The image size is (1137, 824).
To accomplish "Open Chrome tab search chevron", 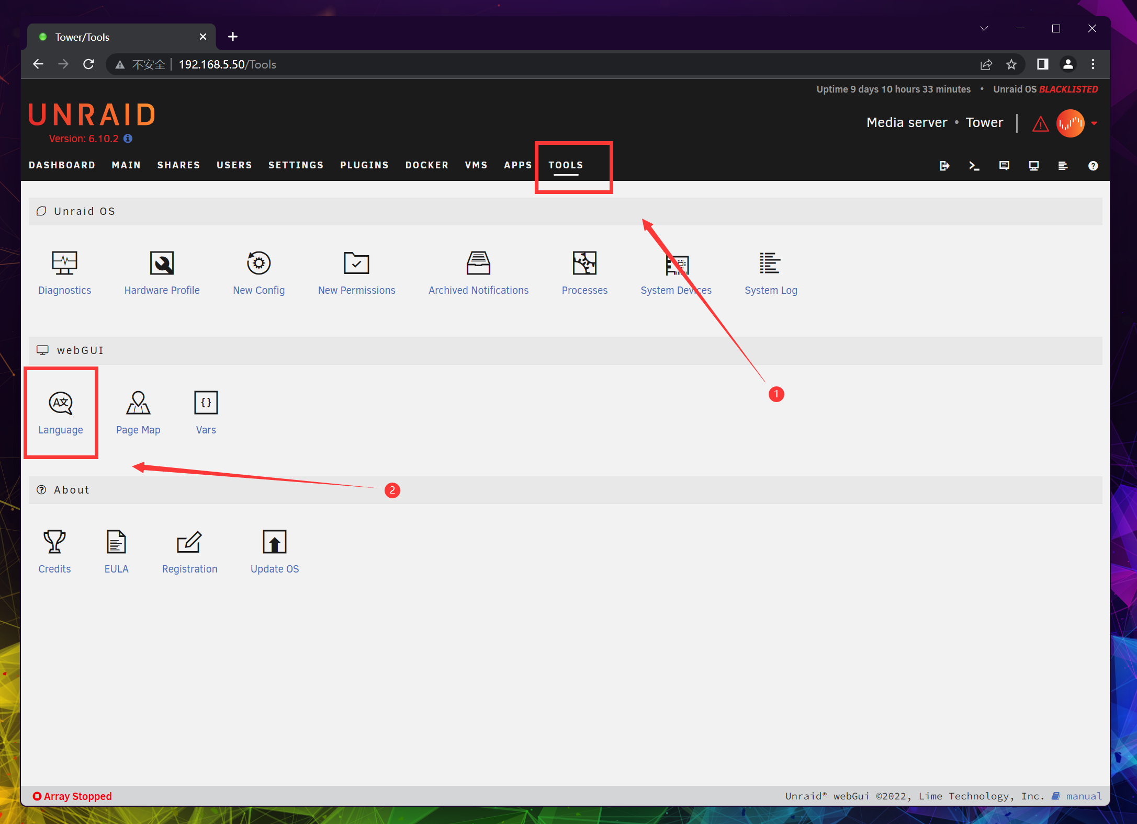I will pos(984,28).
